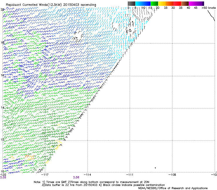Click the green 15-20 knots legend swatch
The width and height of the screenshot is (217, 190).
pyautogui.click(x=154, y=4)
